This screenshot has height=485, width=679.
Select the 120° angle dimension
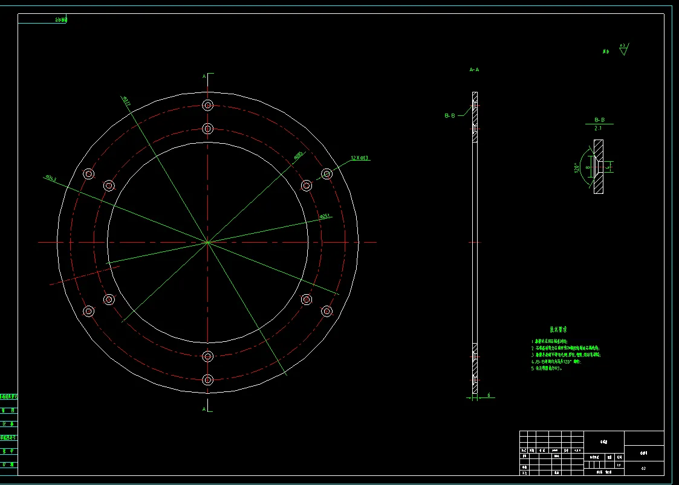click(576, 168)
